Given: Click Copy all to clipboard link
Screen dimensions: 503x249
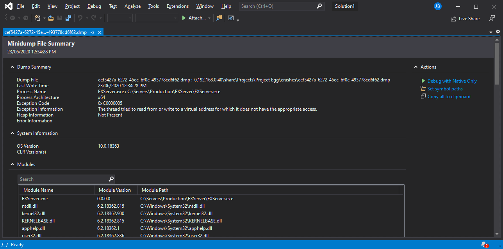Looking at the screenshot, I should (x=449, y=97).
